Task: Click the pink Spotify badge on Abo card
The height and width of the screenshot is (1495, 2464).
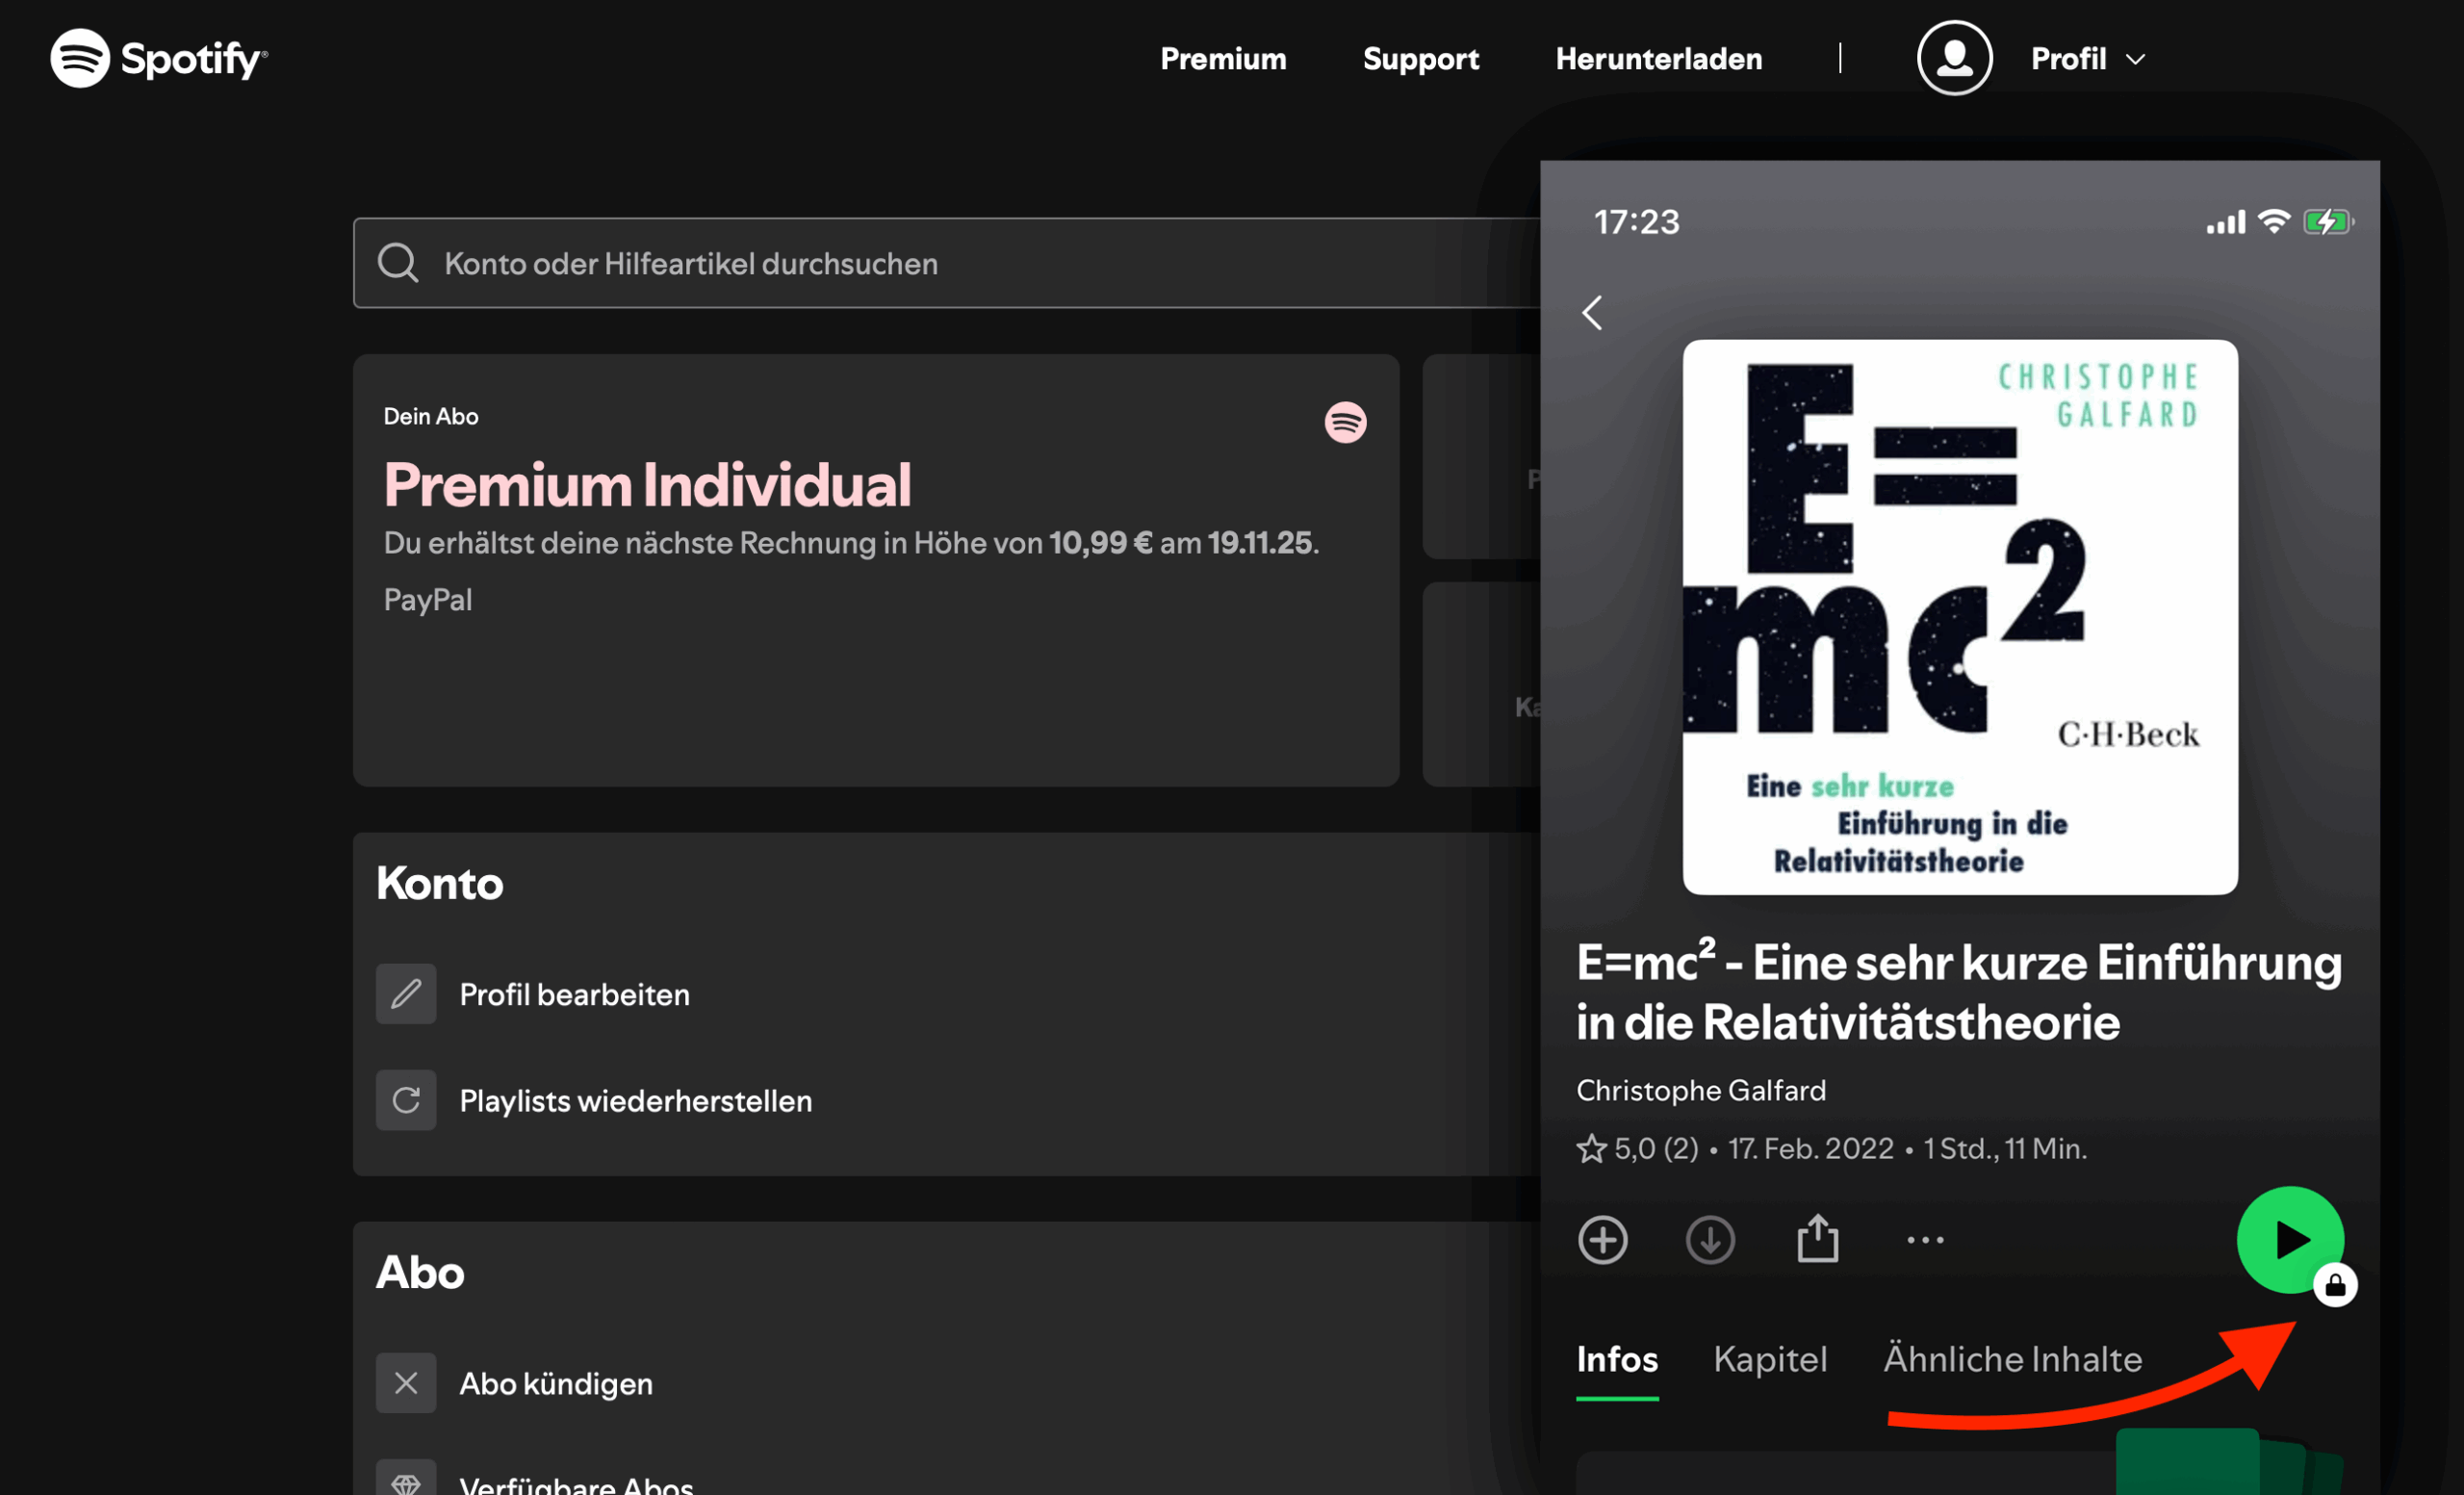Action: 1345,422
